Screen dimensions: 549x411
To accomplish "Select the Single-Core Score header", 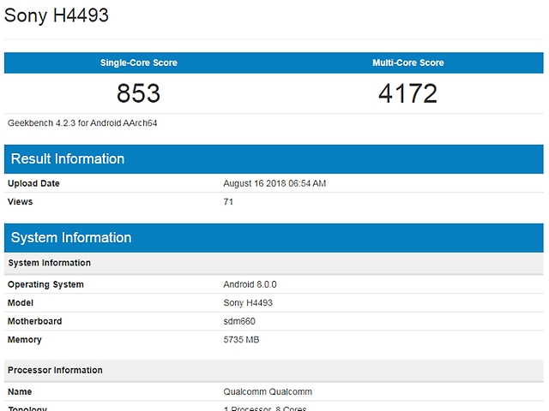I will tap(138, 63).
